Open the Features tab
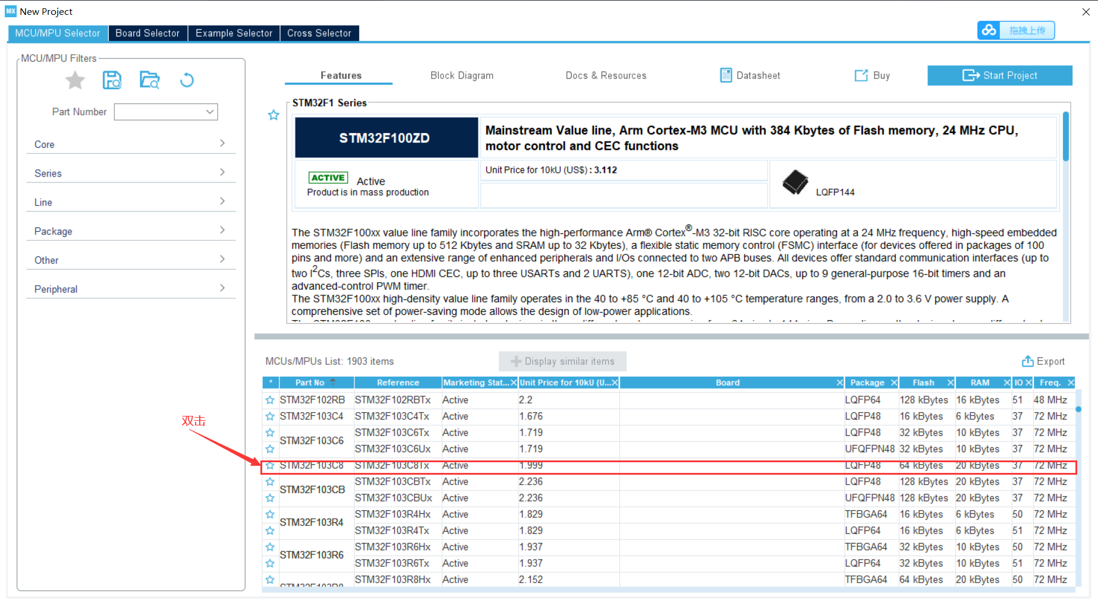The image size is (1098, 606). point(341,75)
